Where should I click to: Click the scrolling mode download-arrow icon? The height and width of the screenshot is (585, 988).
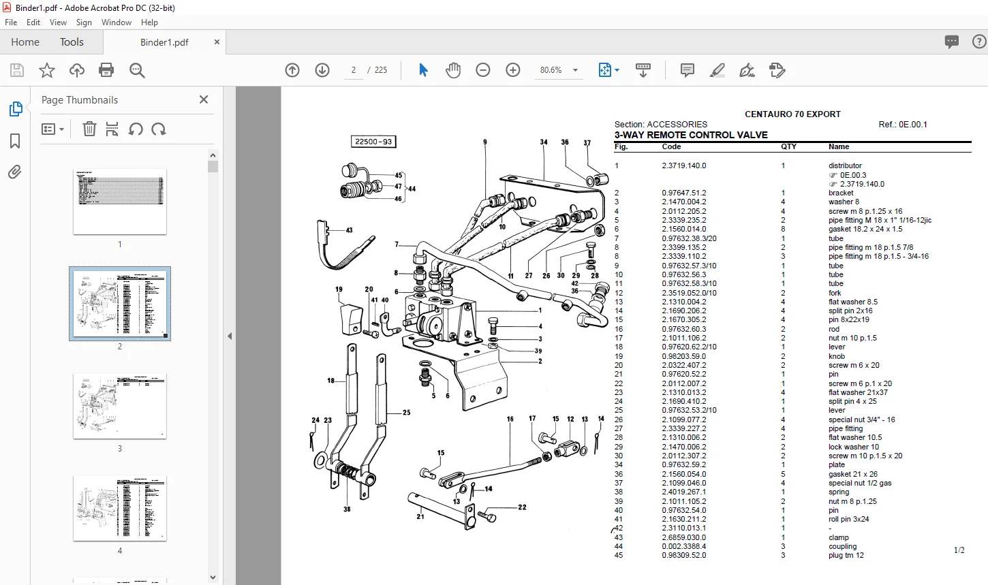click(643, 70)
